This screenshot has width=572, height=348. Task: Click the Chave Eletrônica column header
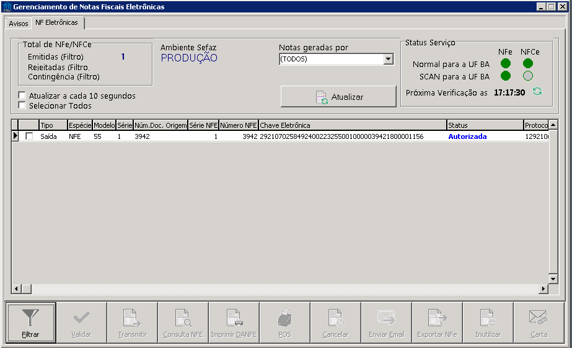[x=353, y=125]
